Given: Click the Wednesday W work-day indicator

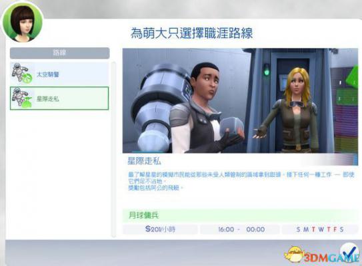Looking at the screenshot, I should [321, 229].
